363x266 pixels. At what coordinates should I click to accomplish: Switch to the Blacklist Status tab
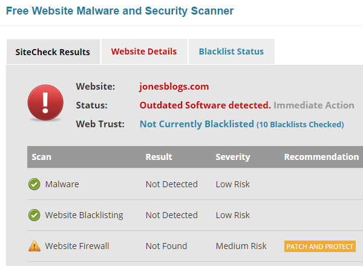[x=231, y=52]
